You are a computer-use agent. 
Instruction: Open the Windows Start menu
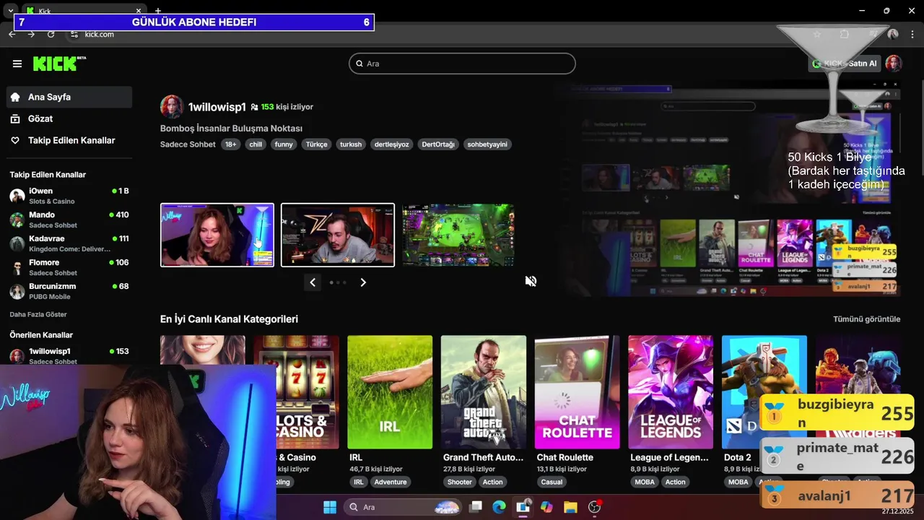[330, 507]
